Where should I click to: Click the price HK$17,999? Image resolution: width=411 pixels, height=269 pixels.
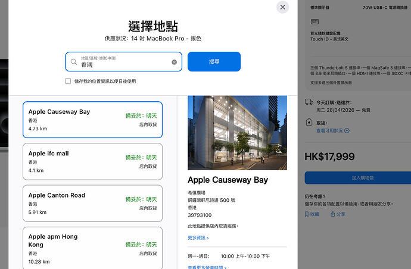329,157
